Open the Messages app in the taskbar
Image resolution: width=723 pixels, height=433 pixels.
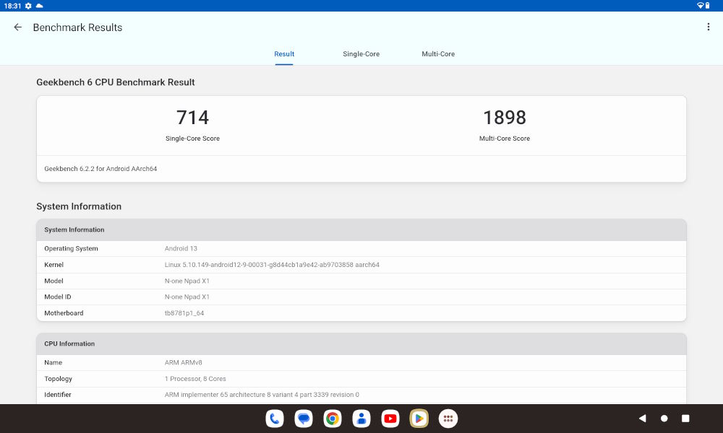[304, 419]
